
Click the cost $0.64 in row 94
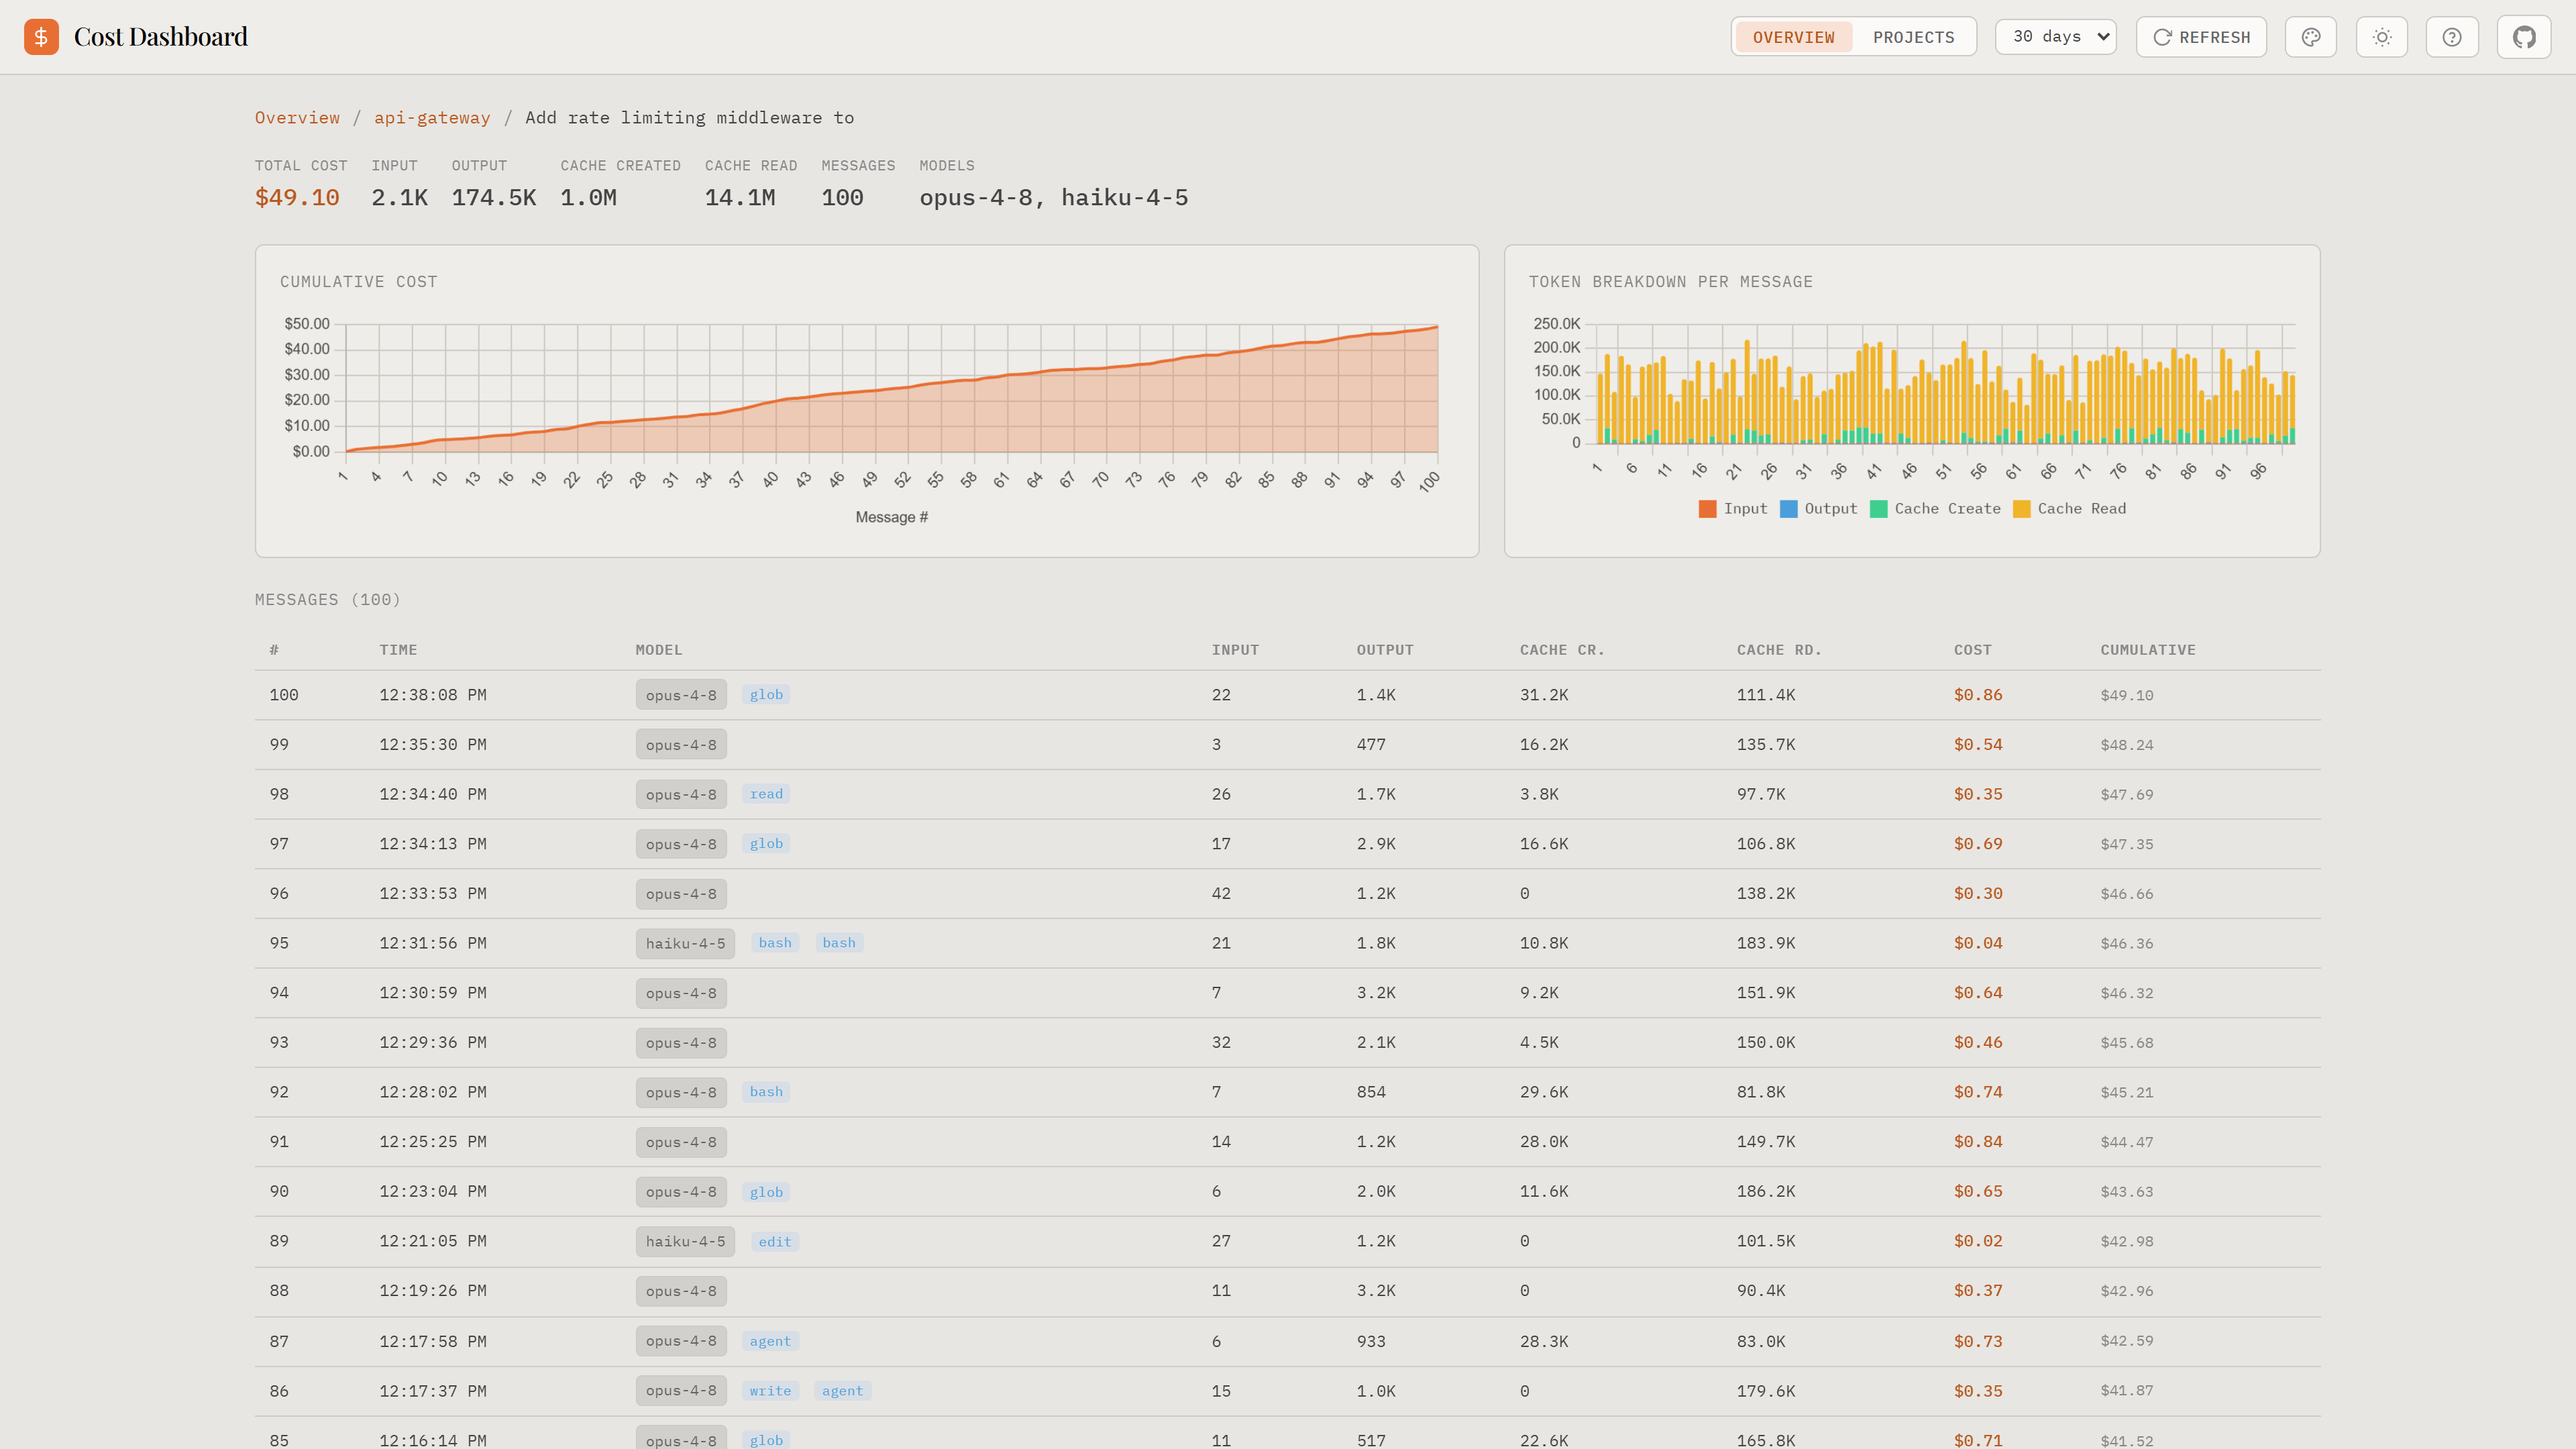(1978, 993)
